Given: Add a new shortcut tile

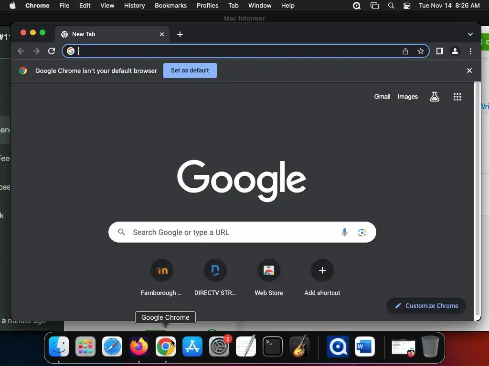Looking at the screenshot, I should (x=322, y=277).
